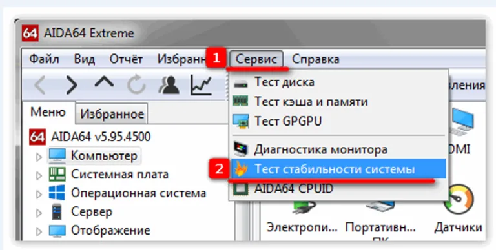Select Тест стабильности системы entry

(x=338, y=169)
